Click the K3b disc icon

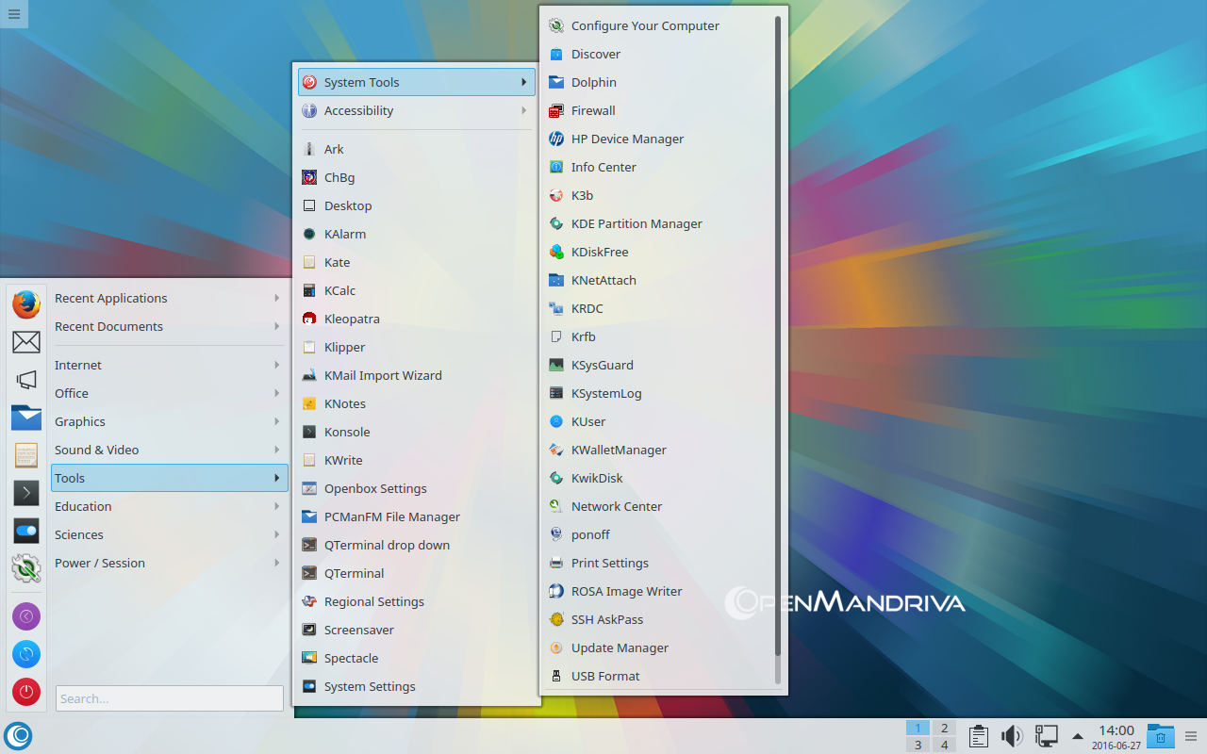pos(556,195)
